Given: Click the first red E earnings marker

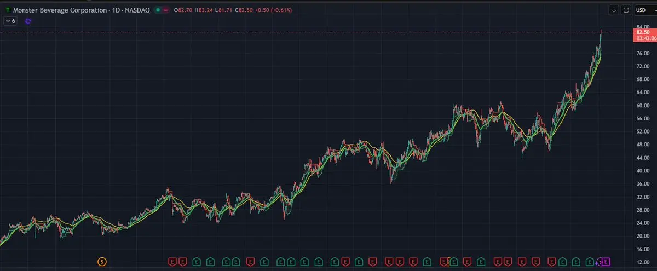Looking at the screenshot, I should 172,262.
